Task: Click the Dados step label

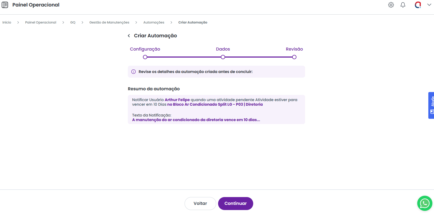Action: tap(223, 49)
